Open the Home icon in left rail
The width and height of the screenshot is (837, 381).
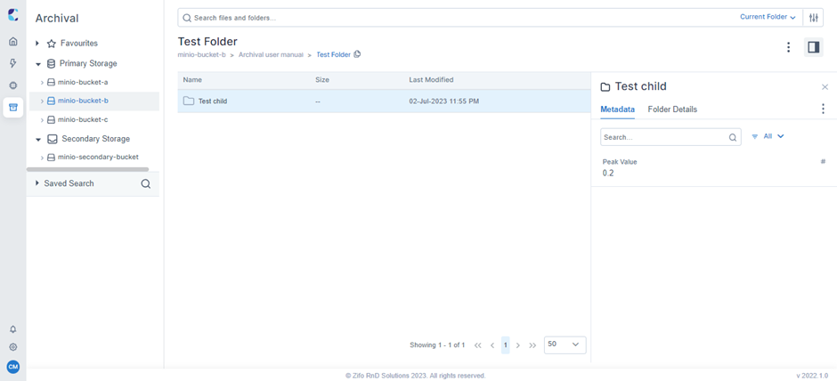(13, 42)
